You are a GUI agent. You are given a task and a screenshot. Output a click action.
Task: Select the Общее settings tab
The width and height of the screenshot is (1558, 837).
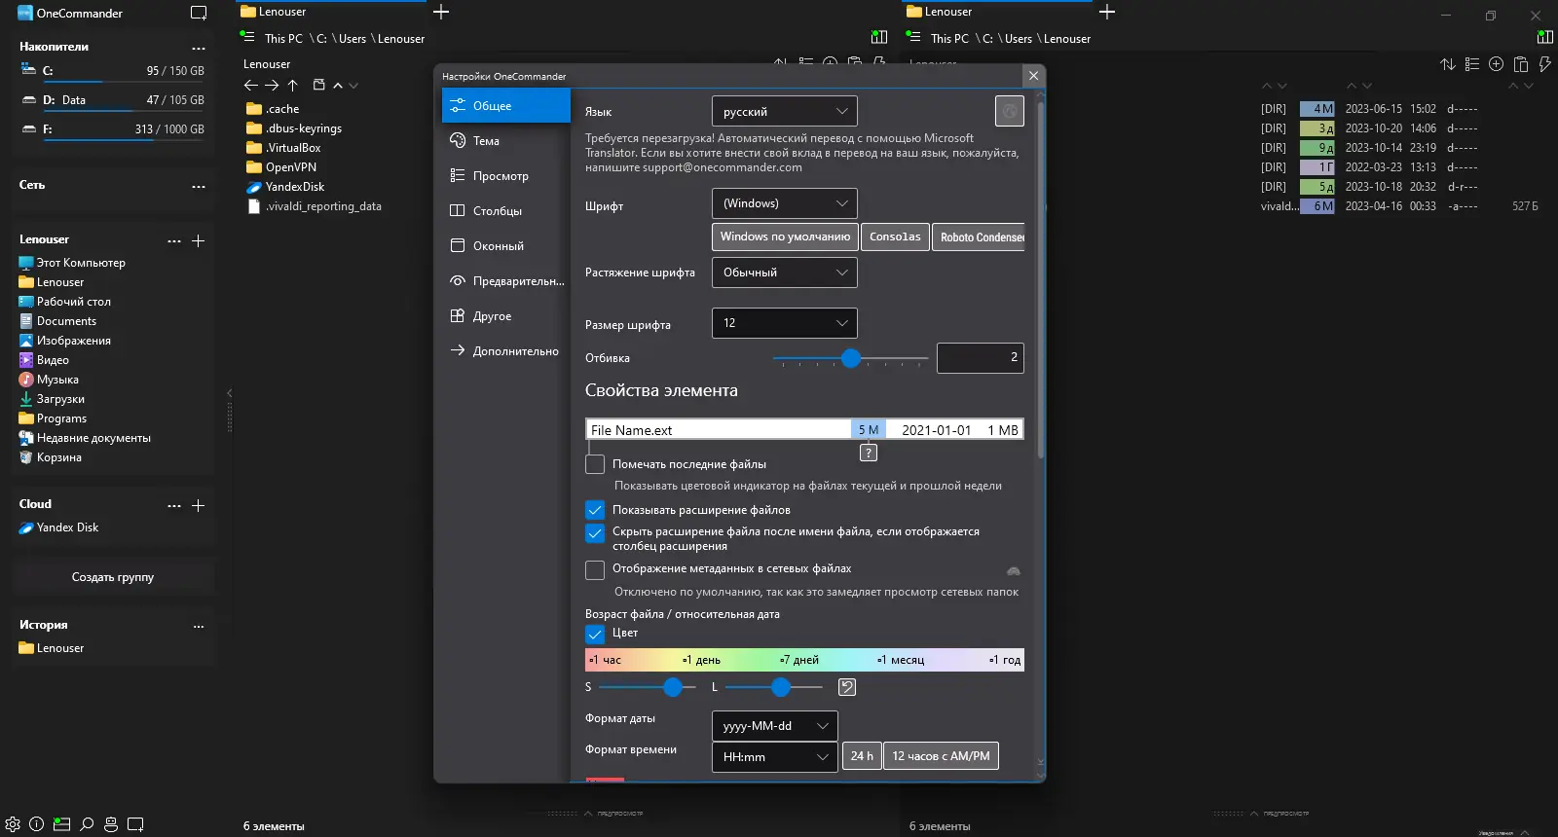tap(506, 106)
